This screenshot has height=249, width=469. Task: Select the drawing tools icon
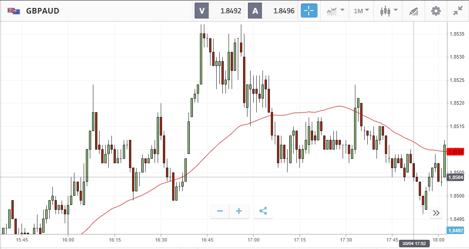click(414, 11)
